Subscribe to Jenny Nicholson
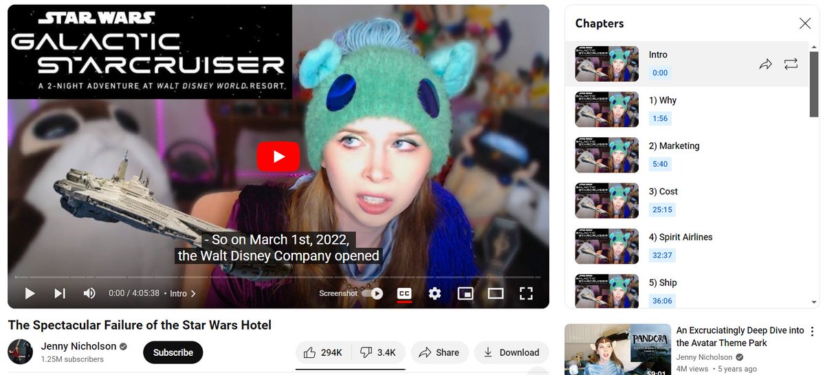The height and width of the screenshot is (375, 825). pos(173,352)
